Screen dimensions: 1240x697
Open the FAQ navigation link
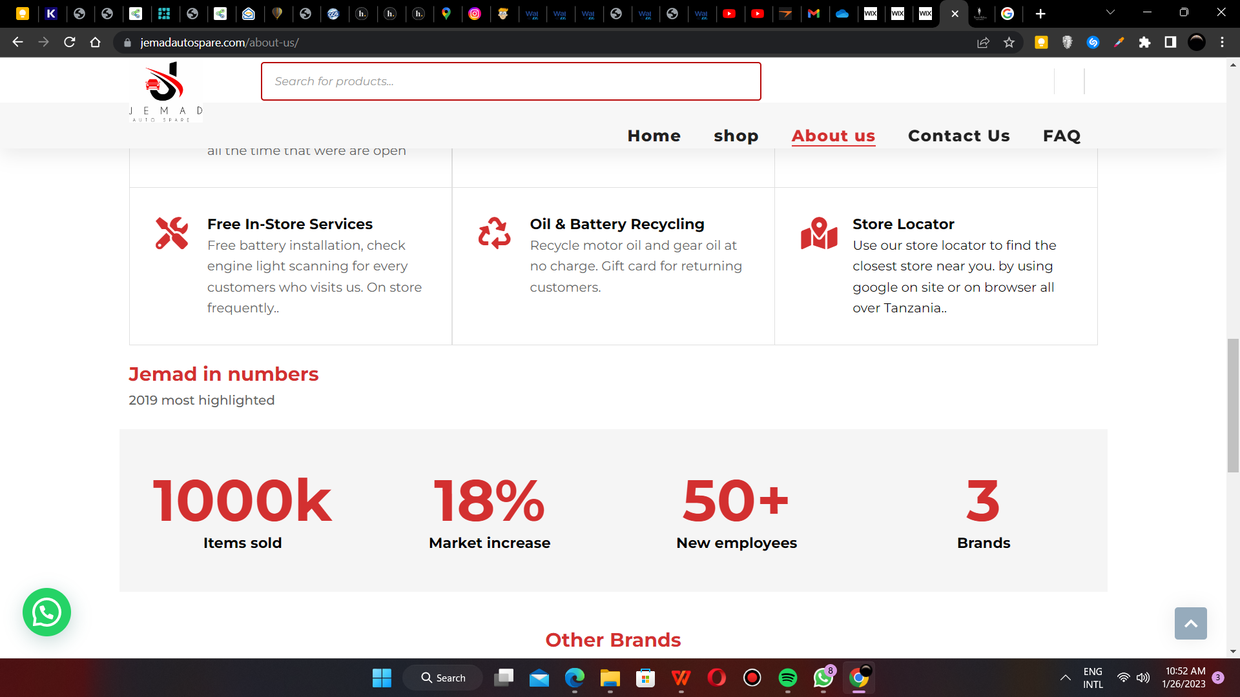(x=1061, y=136)
